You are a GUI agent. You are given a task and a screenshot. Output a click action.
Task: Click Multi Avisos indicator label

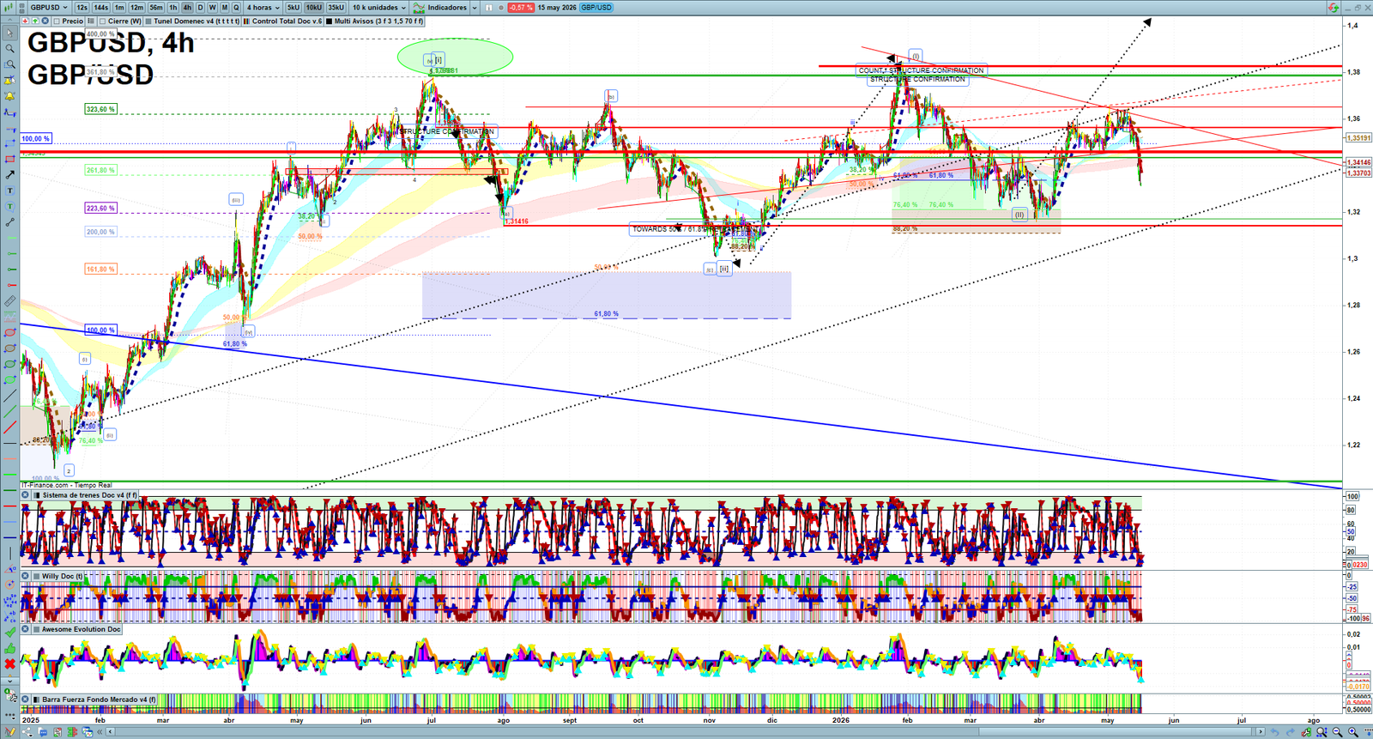(x=374, y=21)
